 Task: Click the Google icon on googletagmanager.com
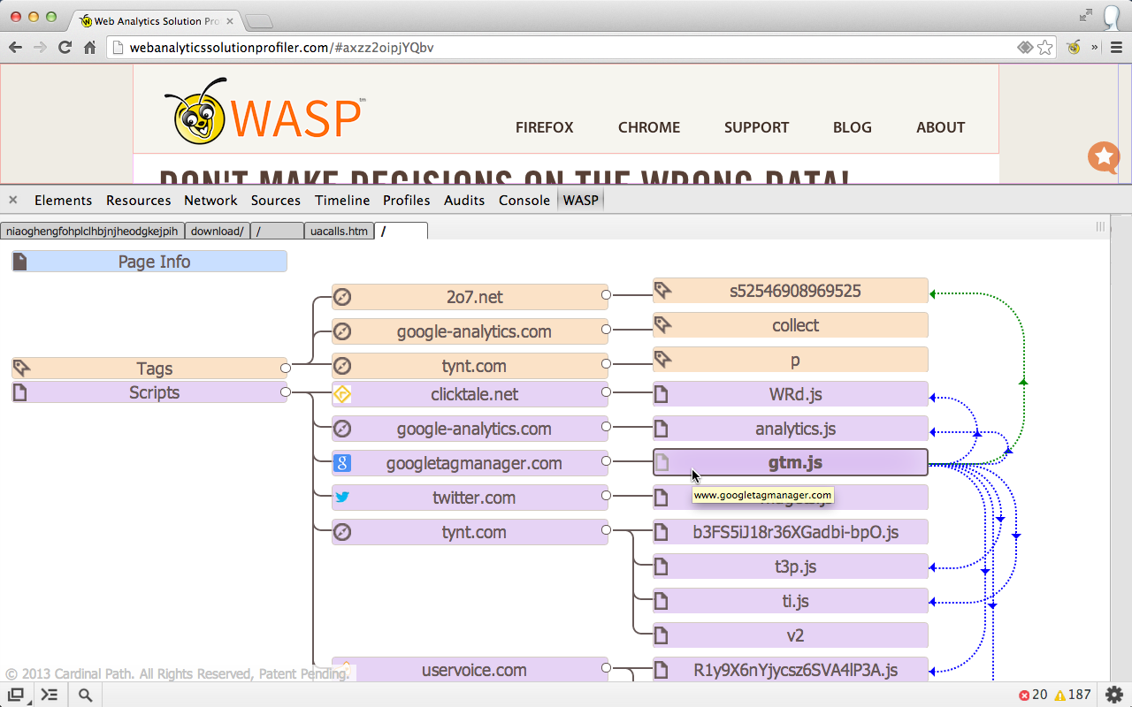(x=342, y=463)
